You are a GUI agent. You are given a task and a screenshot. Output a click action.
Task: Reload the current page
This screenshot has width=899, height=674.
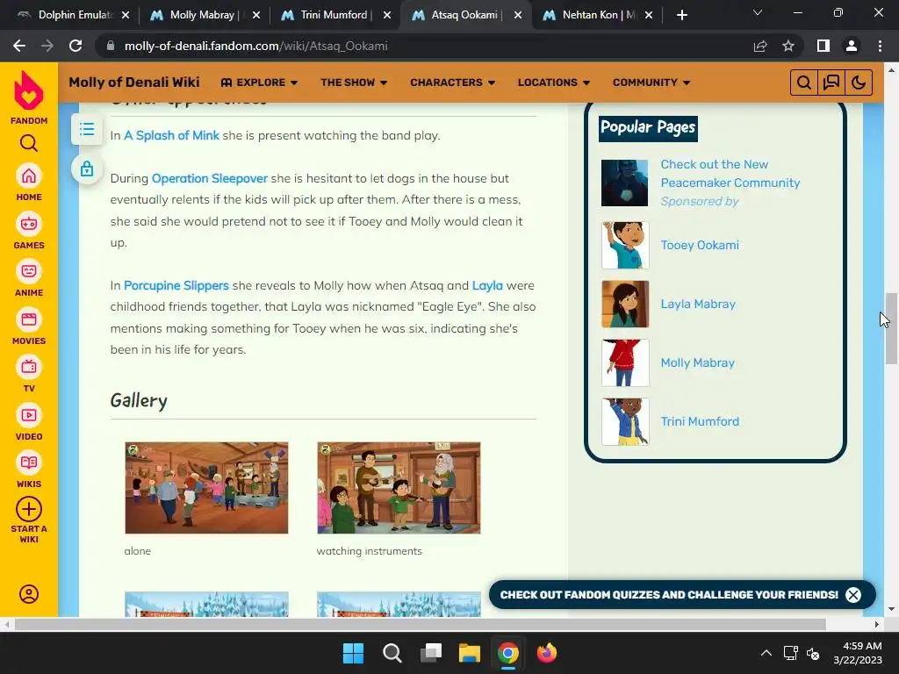click(x=76, y=46)
